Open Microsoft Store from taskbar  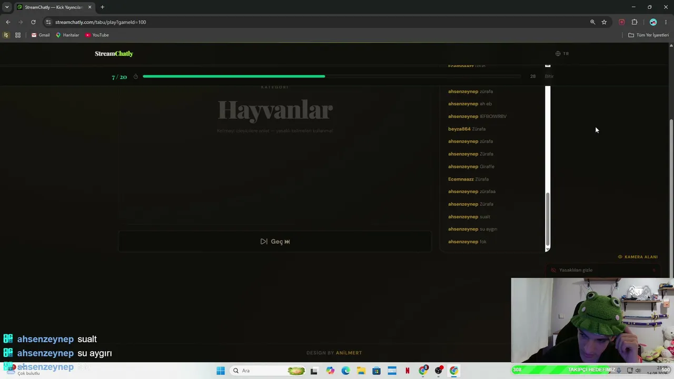376,371
